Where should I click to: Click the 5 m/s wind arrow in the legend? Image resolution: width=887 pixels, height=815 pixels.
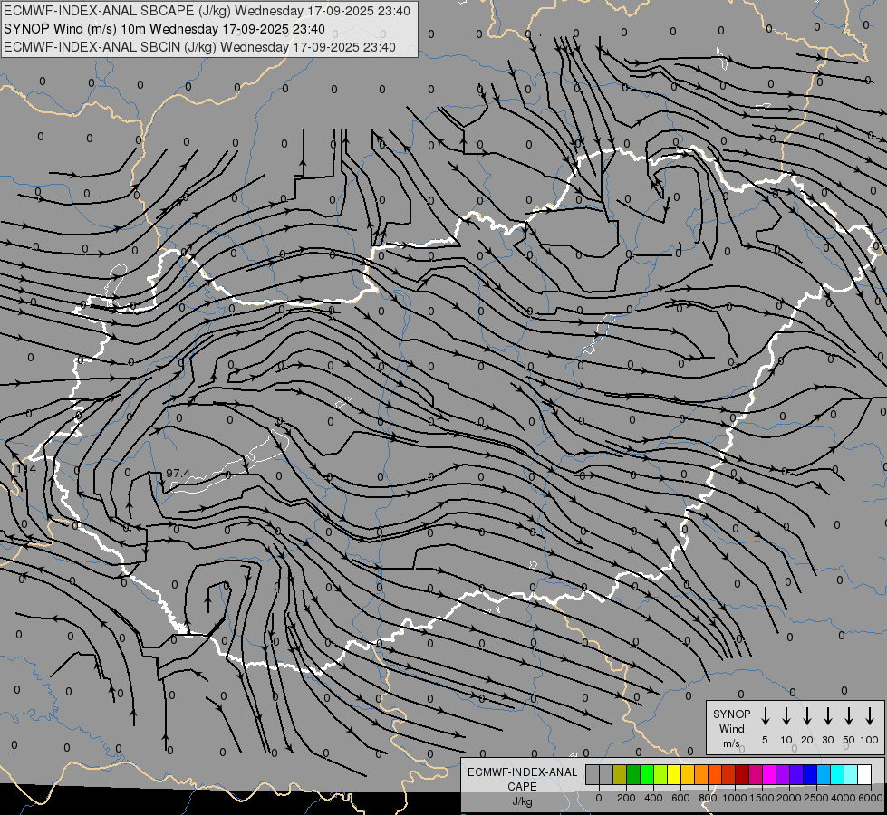coord(765,716)
